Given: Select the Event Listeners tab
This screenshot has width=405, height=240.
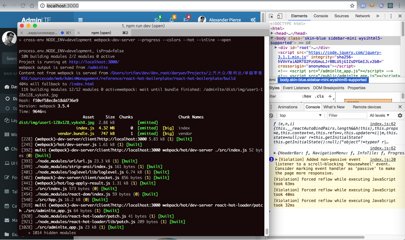Looking at the screenshot, I should tap(296, 88).
